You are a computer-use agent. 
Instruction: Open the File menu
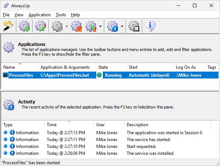coord(7,15)
